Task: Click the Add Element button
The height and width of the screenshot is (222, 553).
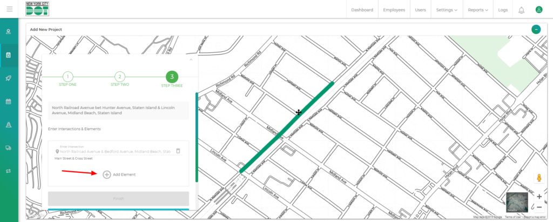Action: pyautogui.click(x=119, y=174)
